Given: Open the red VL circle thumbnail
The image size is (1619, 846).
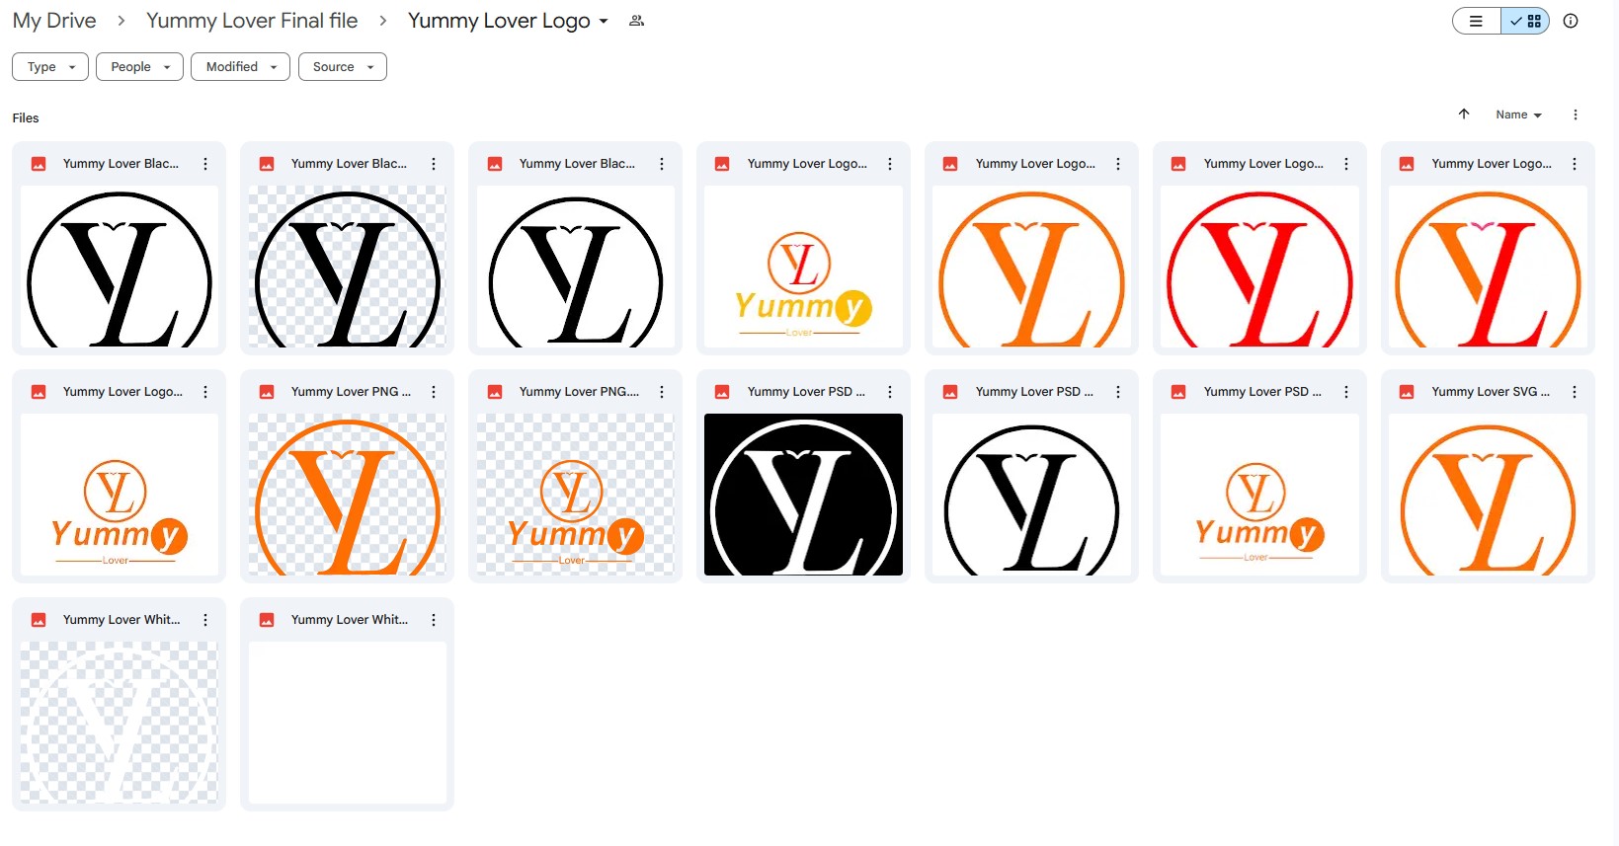Looking at the screenshot, I should pyautogui.click(x=1259, y=267).
